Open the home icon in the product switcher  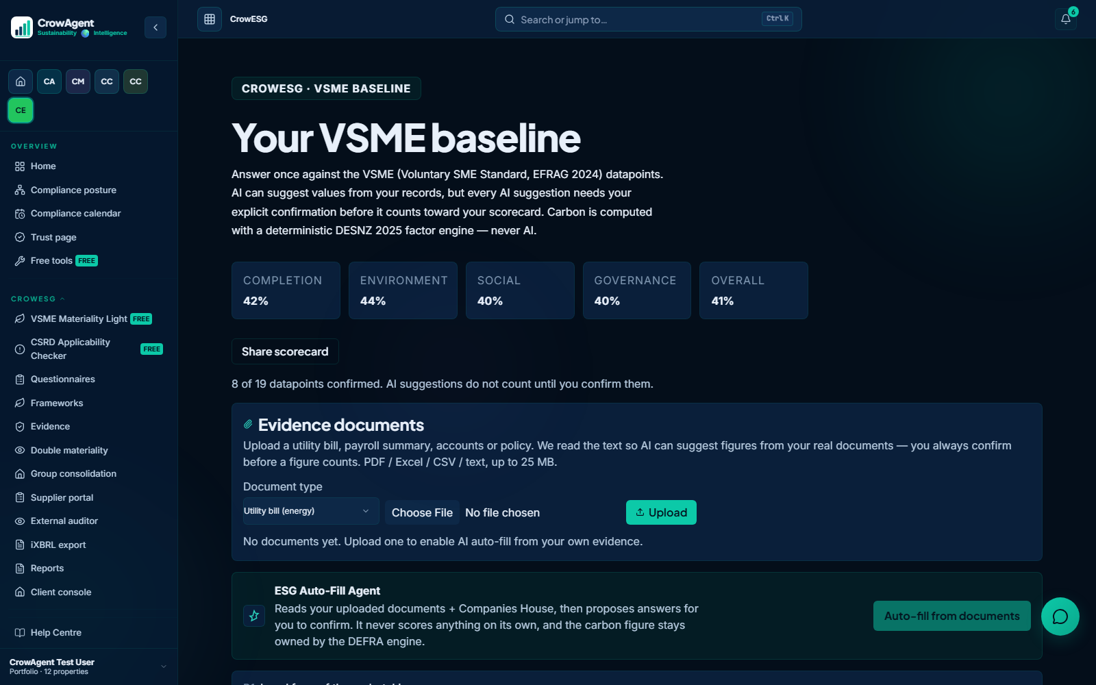21,82
